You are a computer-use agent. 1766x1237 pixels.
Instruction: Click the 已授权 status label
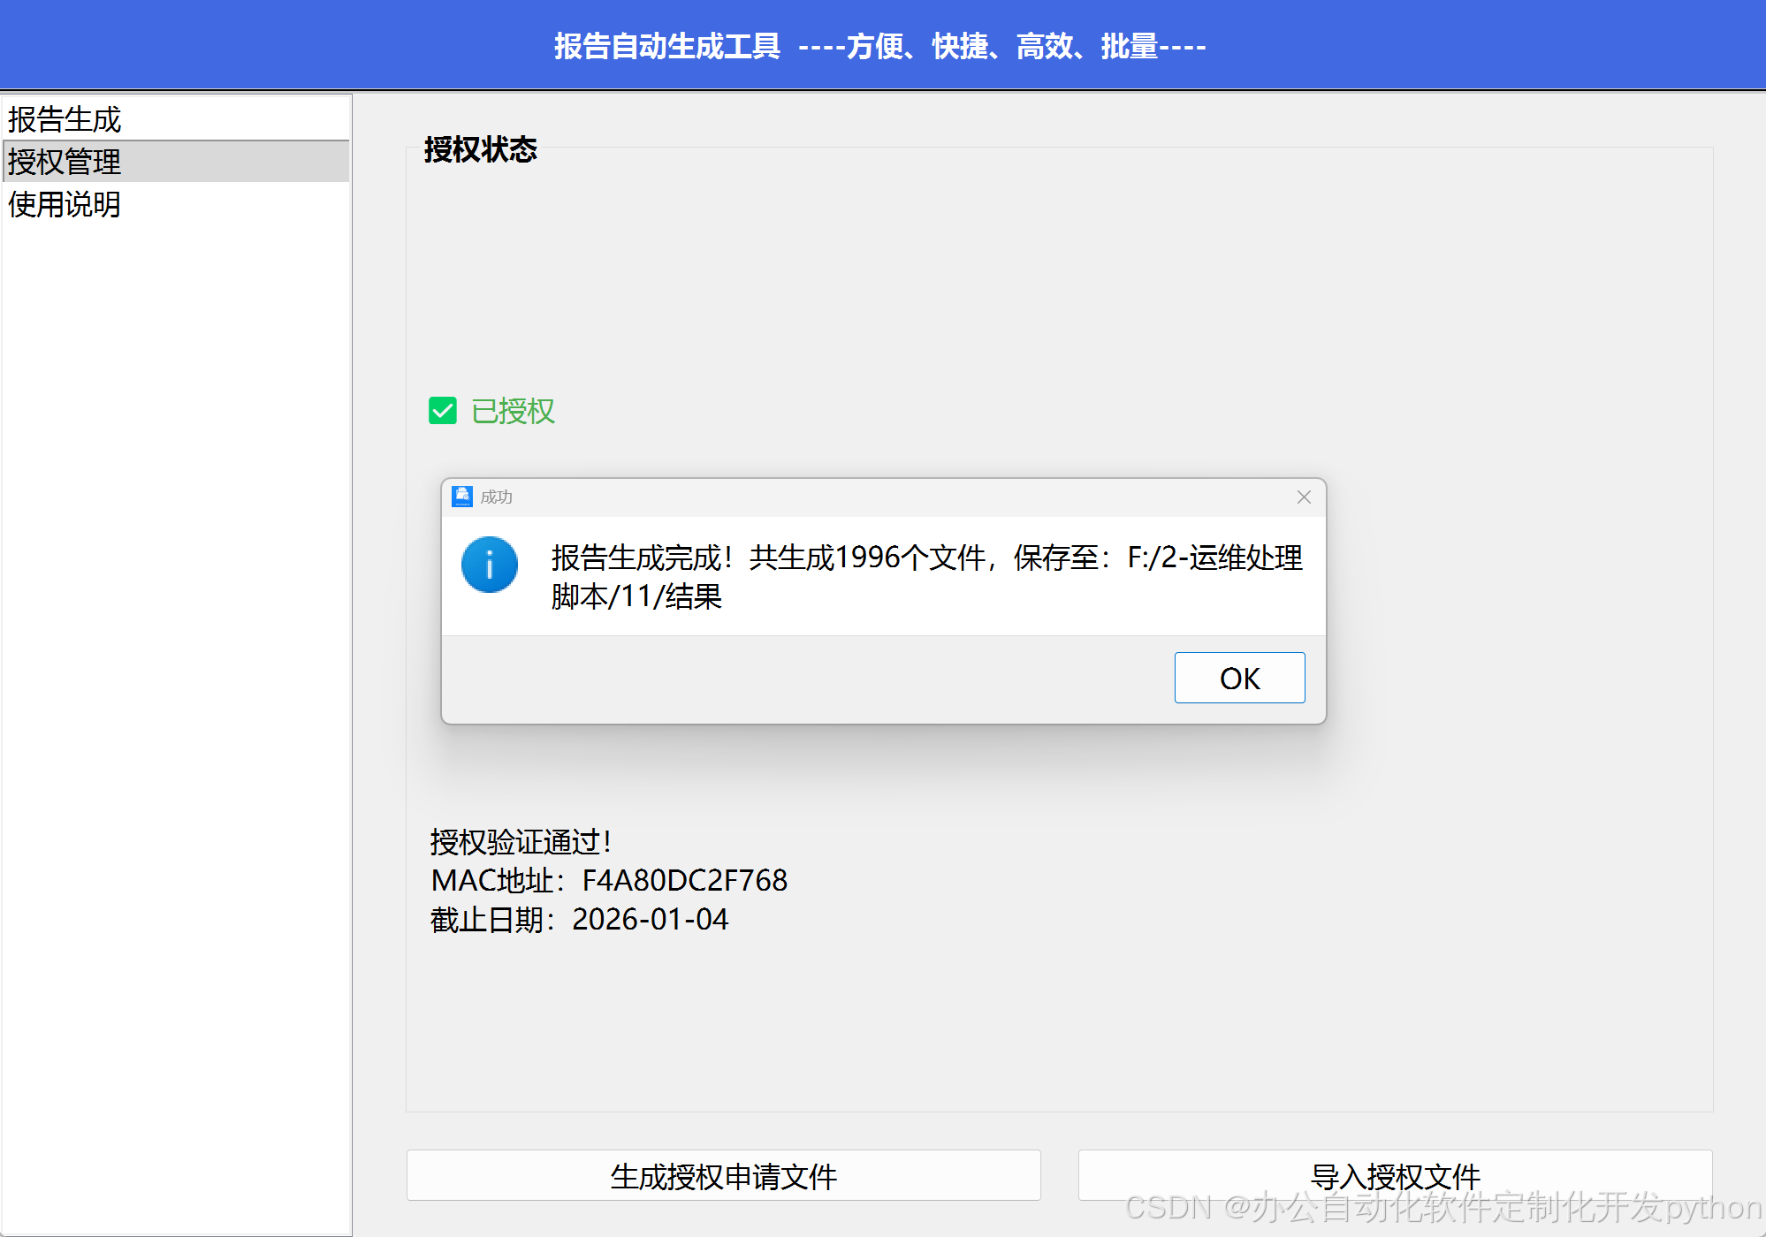pyautogui.click(x=513, y=411)
